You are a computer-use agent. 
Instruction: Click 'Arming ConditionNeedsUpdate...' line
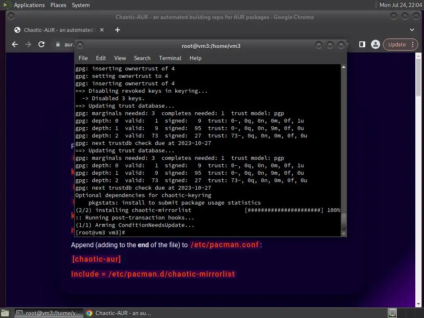[x=135, y=225]
